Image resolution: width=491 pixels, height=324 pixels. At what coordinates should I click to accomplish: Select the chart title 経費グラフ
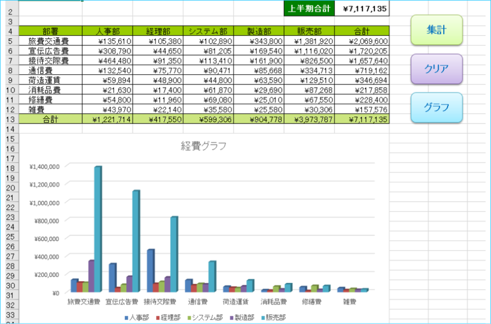tap(203, 146)
